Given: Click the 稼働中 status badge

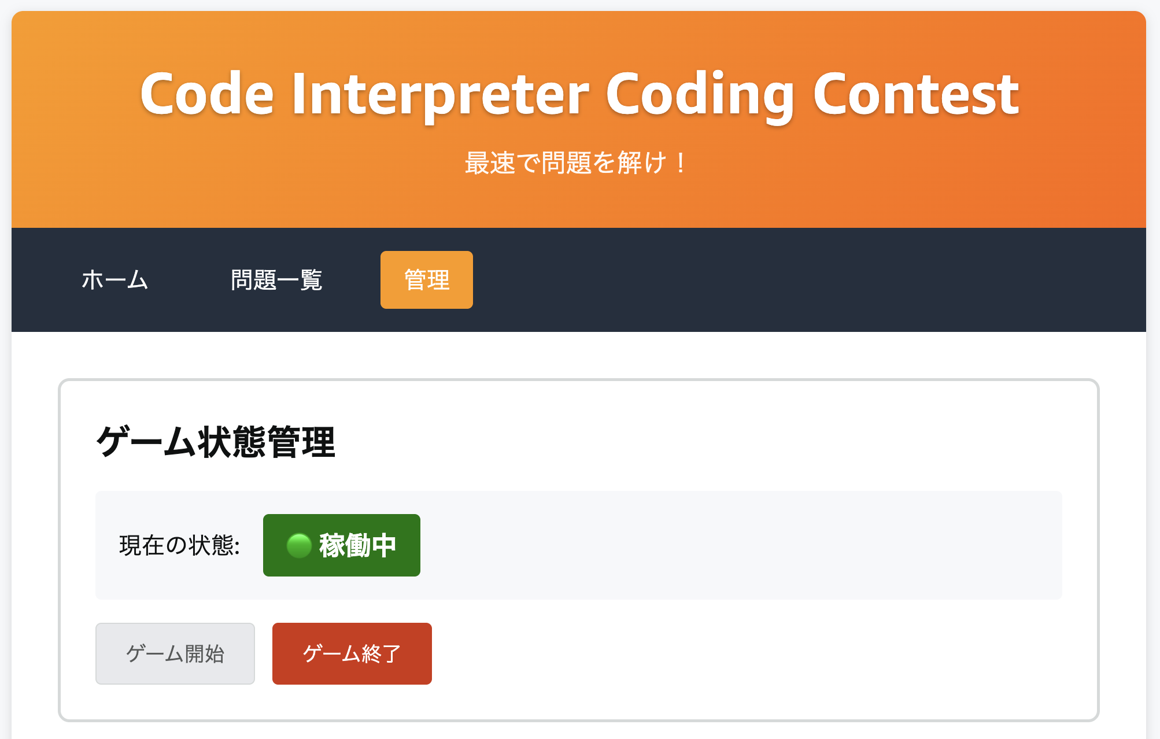Looking at the screenshot, I should 341,545.
